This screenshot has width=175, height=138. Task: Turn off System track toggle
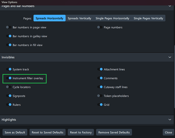coord(9,69)
